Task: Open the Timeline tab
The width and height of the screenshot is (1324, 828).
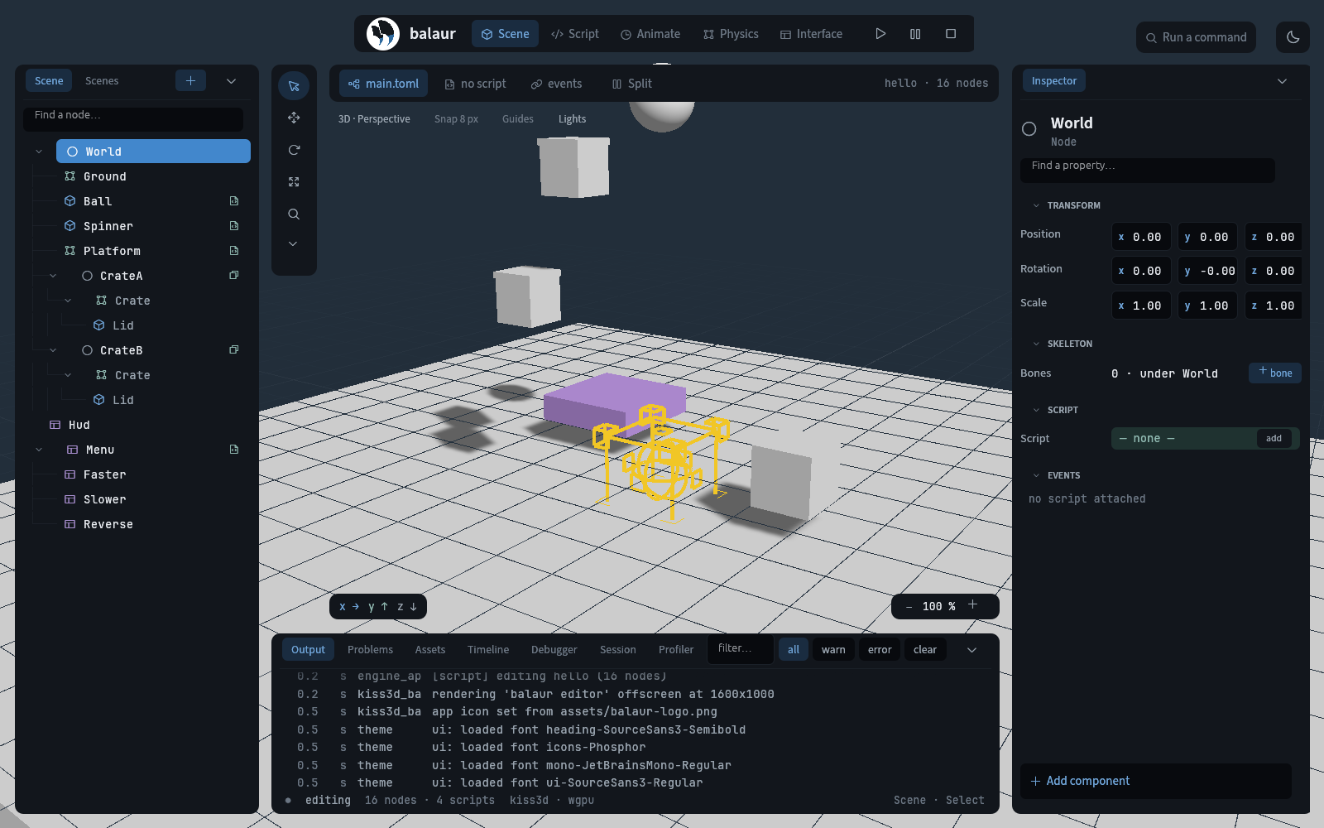Action: click(x=488, y=650)
